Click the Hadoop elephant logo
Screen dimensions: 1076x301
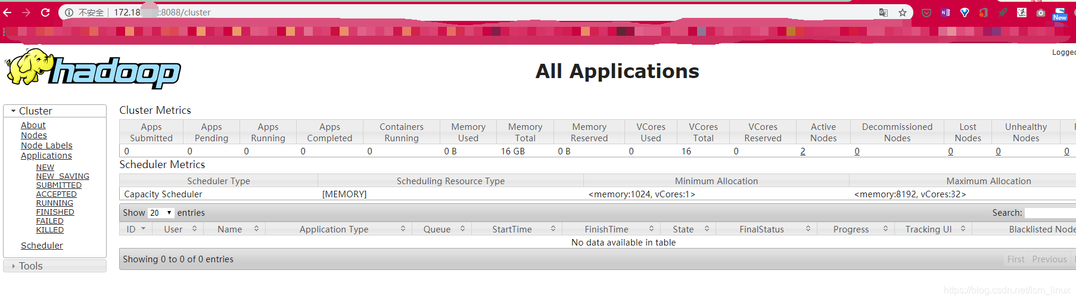pos(94,69)
